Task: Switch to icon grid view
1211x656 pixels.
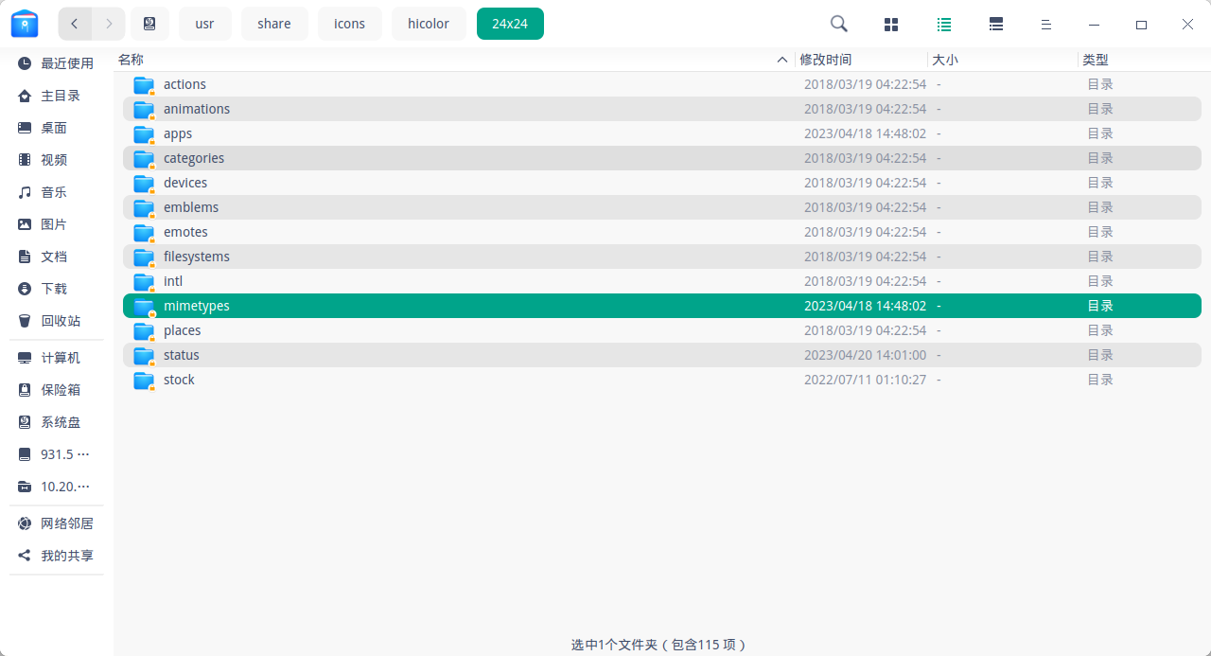Action: point(890,25)
